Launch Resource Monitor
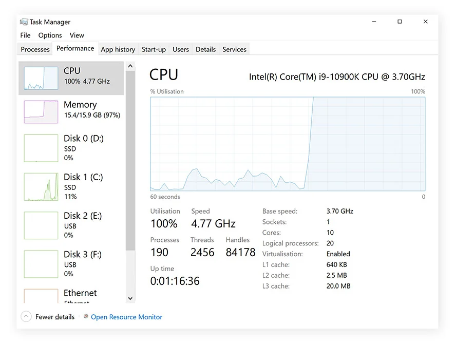The height and width of the screenshot is (344, 455). [126, 317]
